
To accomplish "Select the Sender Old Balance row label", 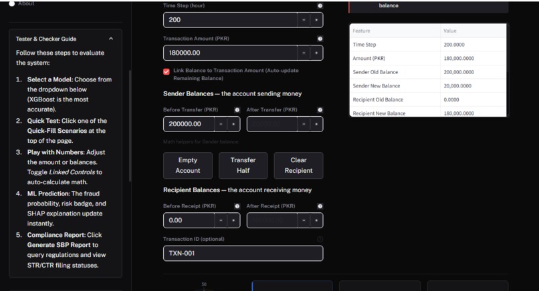I will (375, 72).
